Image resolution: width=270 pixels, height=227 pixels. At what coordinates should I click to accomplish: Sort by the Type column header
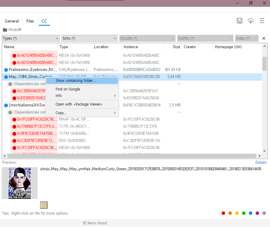click(75, 47)
